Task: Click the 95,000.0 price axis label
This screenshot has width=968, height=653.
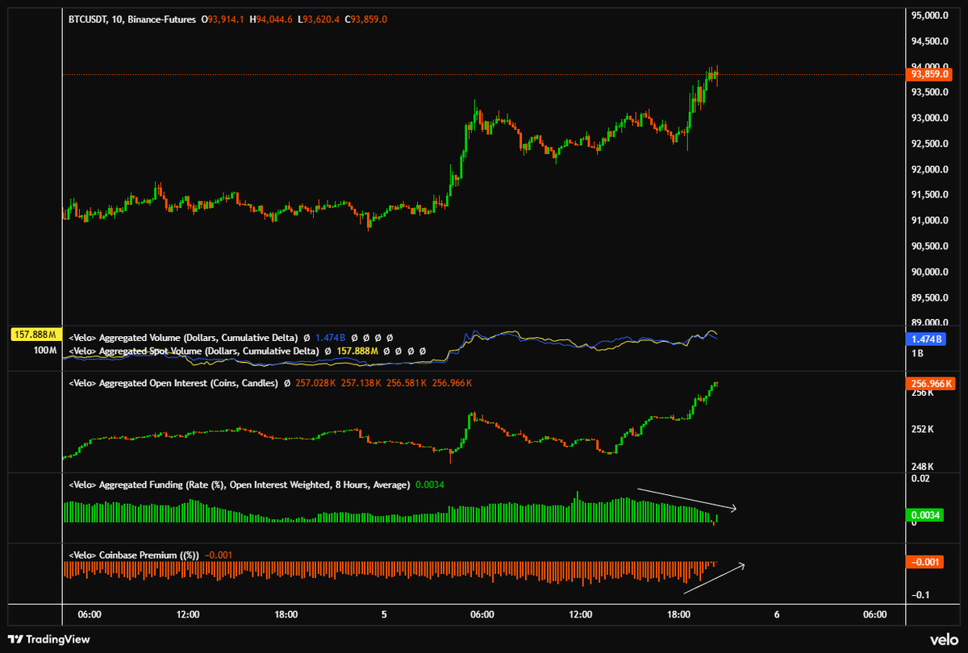Action: tap(928, 15)
